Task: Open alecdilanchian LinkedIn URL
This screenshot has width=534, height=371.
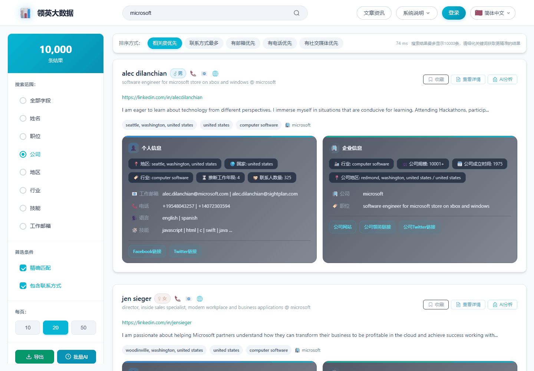Action: click(162, 97)
